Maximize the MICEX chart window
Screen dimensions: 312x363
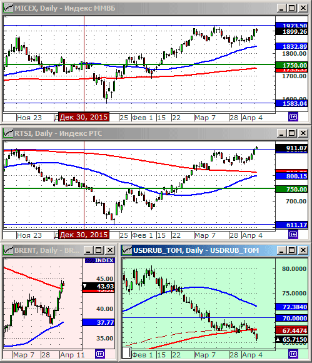pyautogui.click(x=292, y=8)
